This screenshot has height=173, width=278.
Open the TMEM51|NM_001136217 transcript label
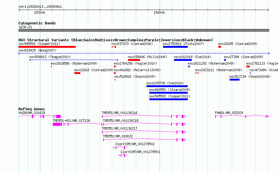point(119,128)
